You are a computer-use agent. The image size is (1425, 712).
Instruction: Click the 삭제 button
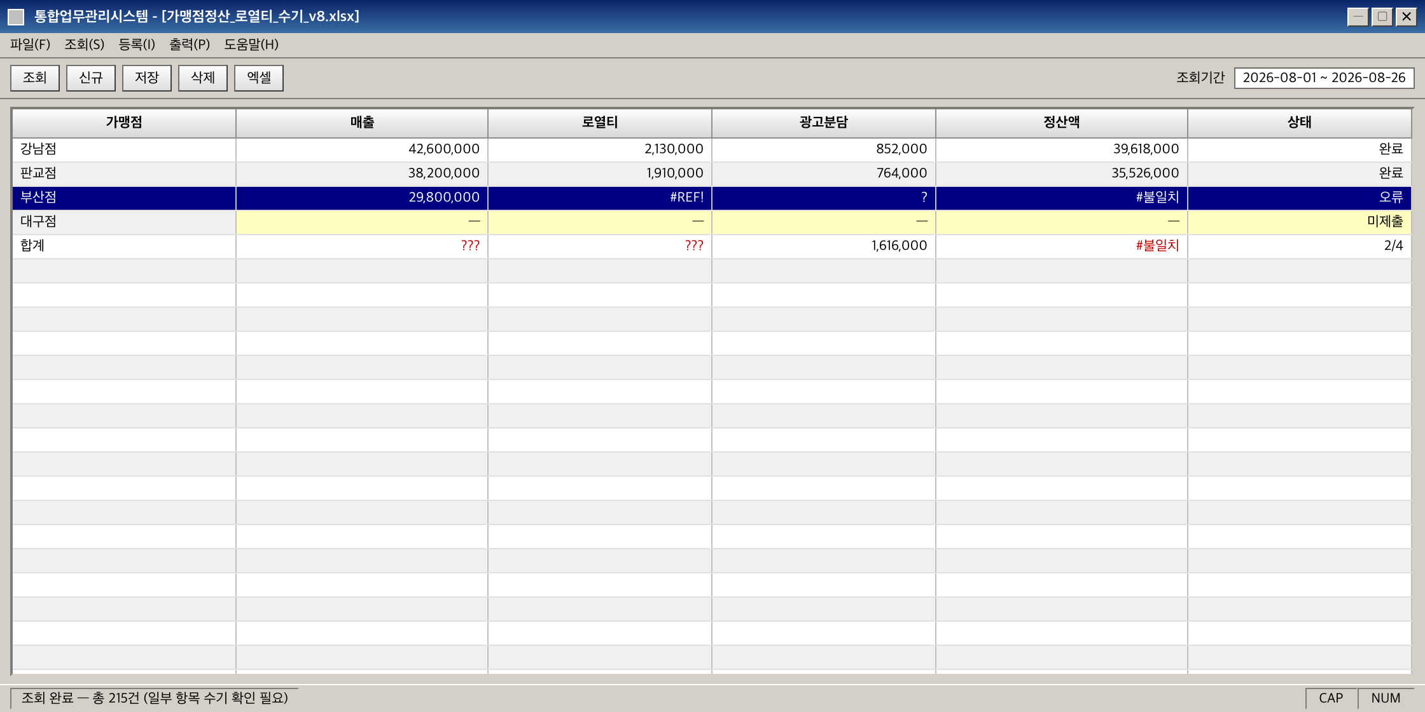(x=203, y=78)
